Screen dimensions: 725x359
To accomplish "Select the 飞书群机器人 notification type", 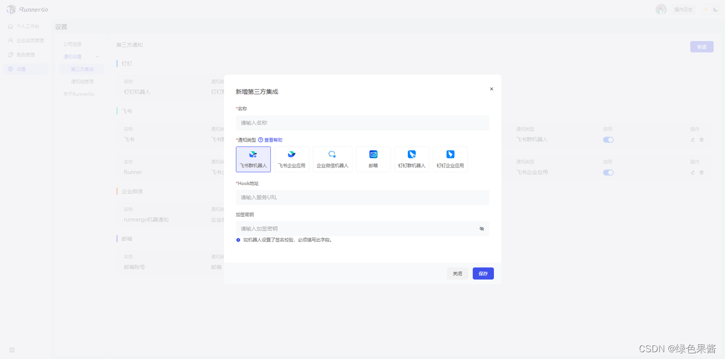I will point(253,159).
